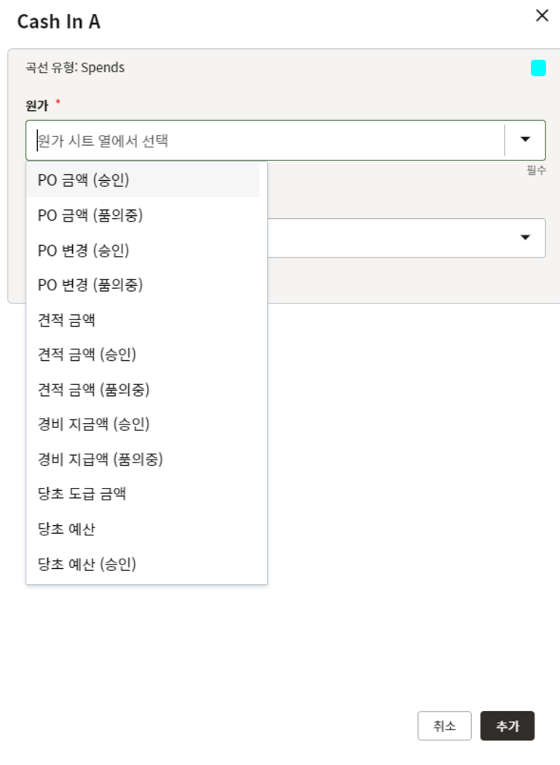Choose PO 변경 (승인) from list
The height and width of the screenshot is (765, 560).
pos(83,250)
